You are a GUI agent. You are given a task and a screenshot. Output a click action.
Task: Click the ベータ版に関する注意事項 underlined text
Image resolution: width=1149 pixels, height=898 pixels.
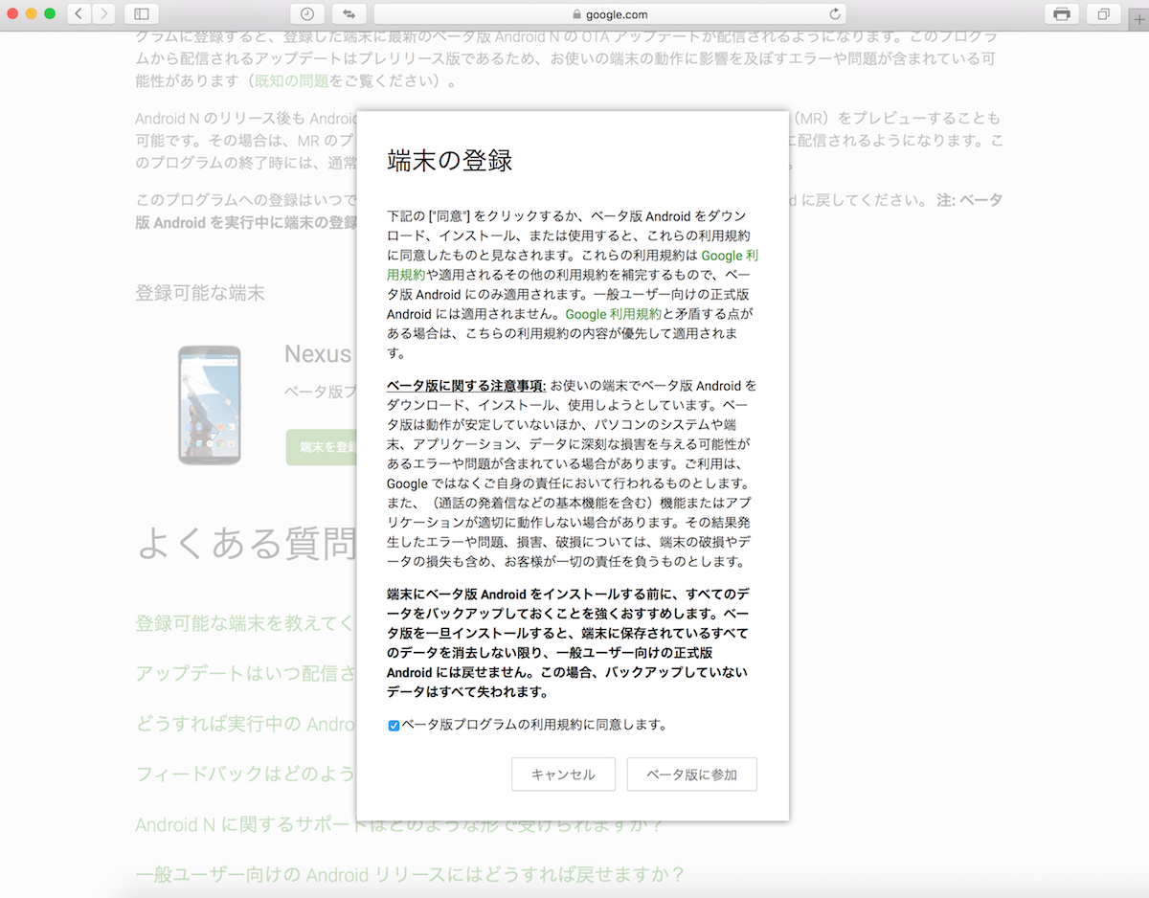[x=466, y=386]
